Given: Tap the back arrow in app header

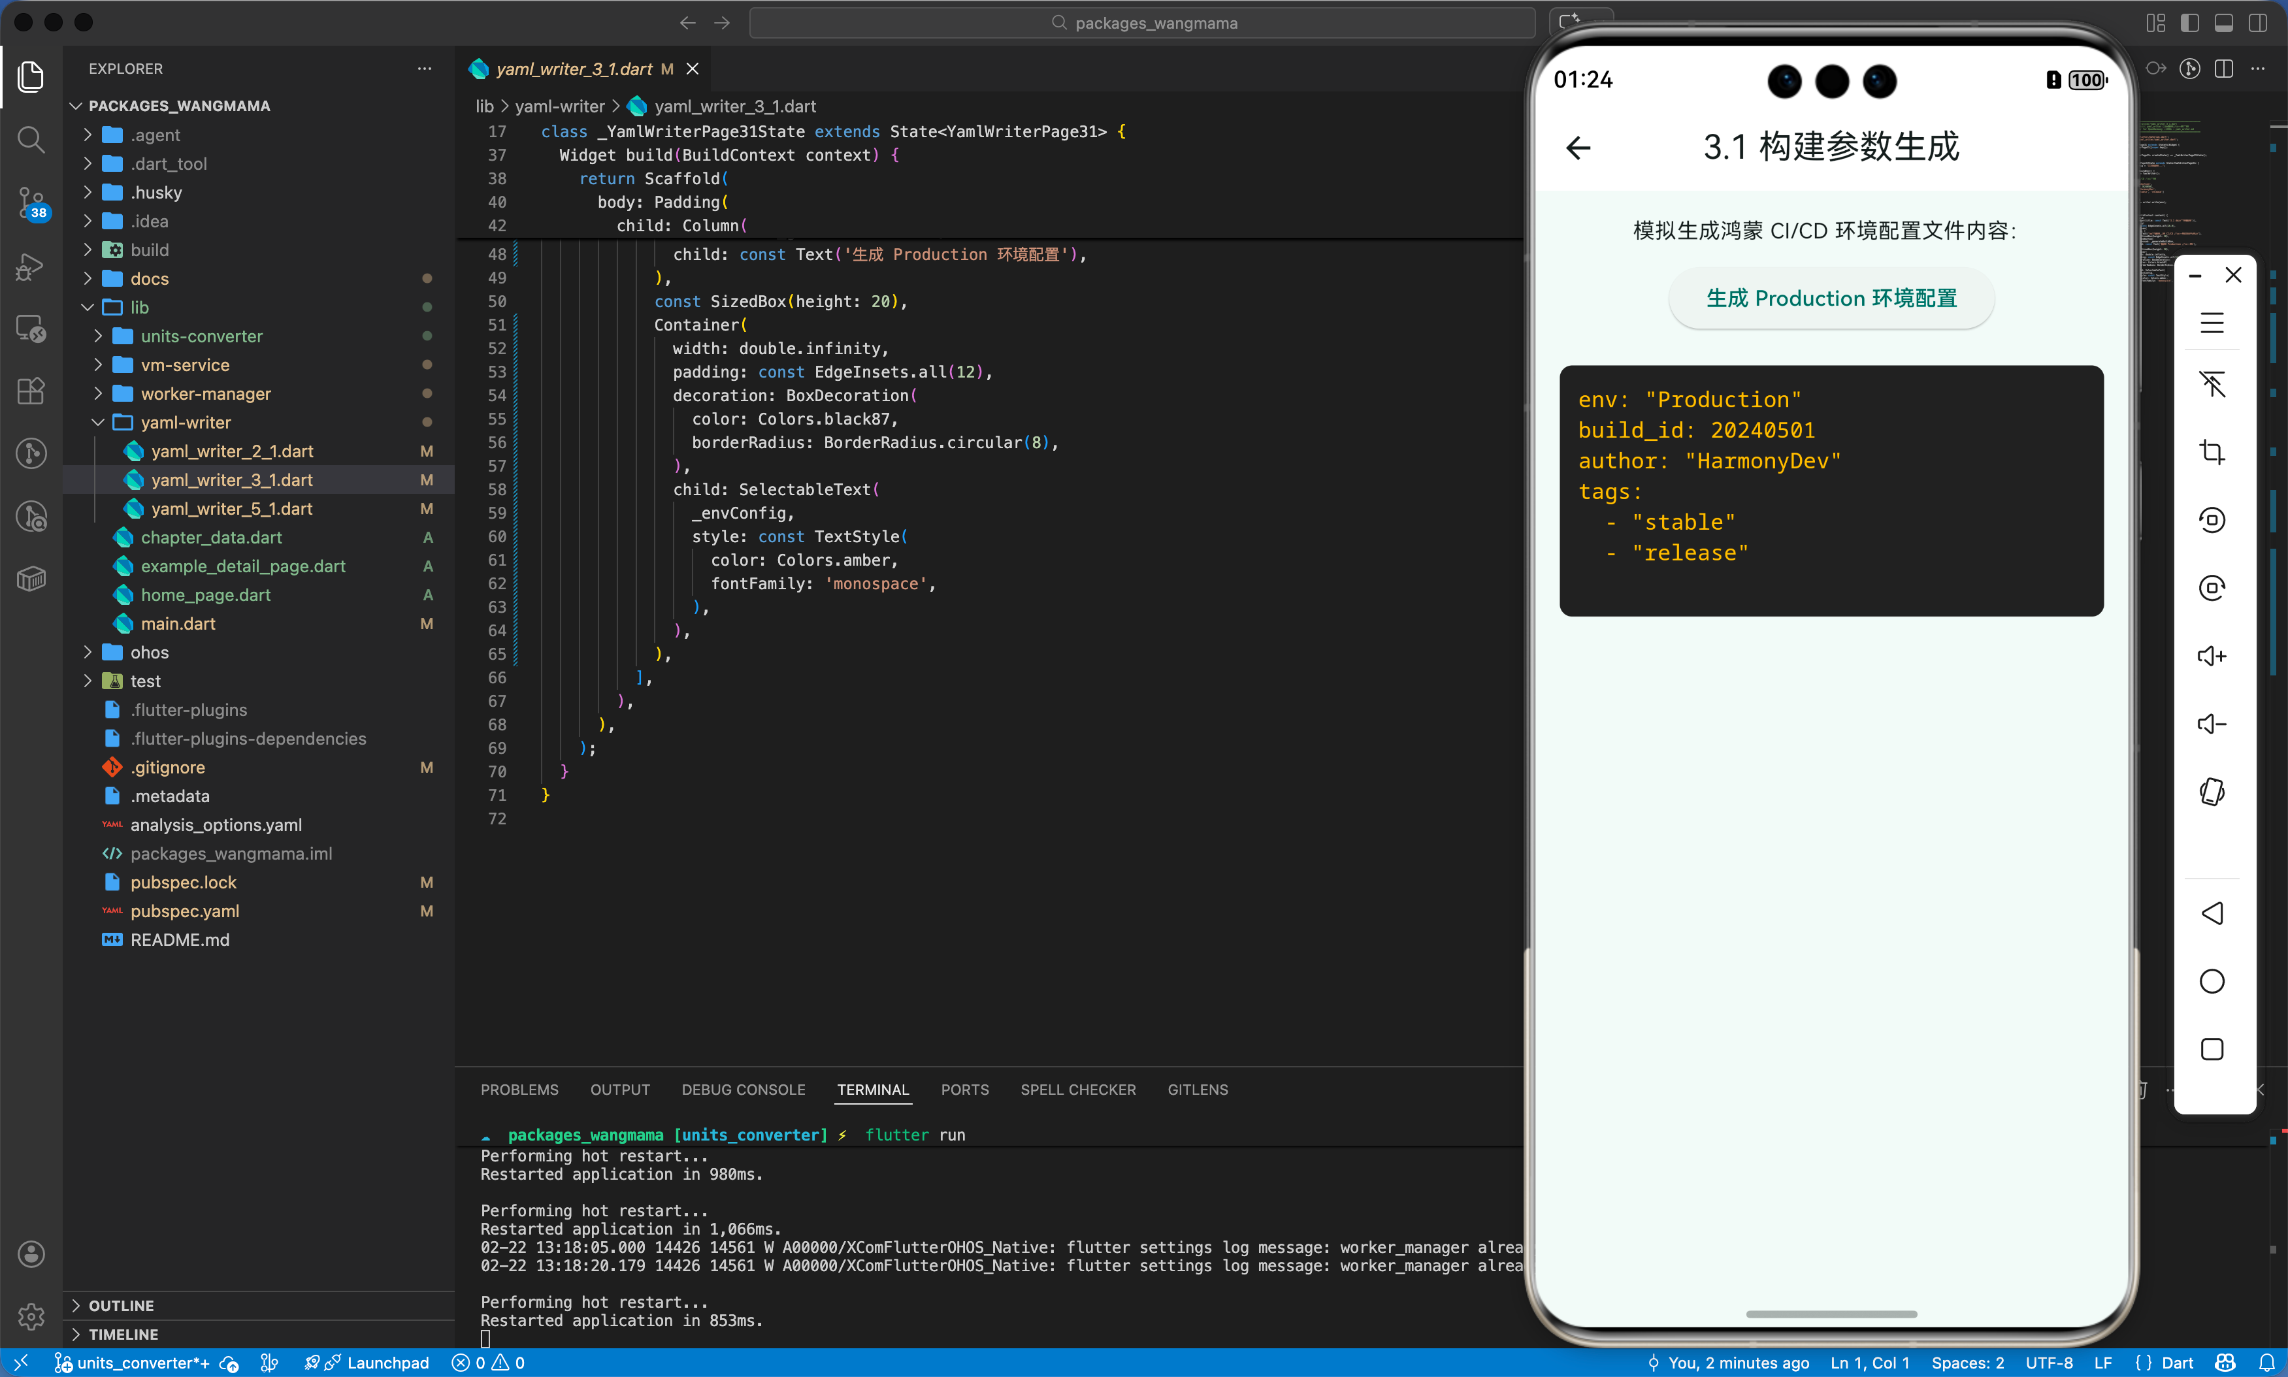Looking at the screenshot, I should click(1578, 148).
